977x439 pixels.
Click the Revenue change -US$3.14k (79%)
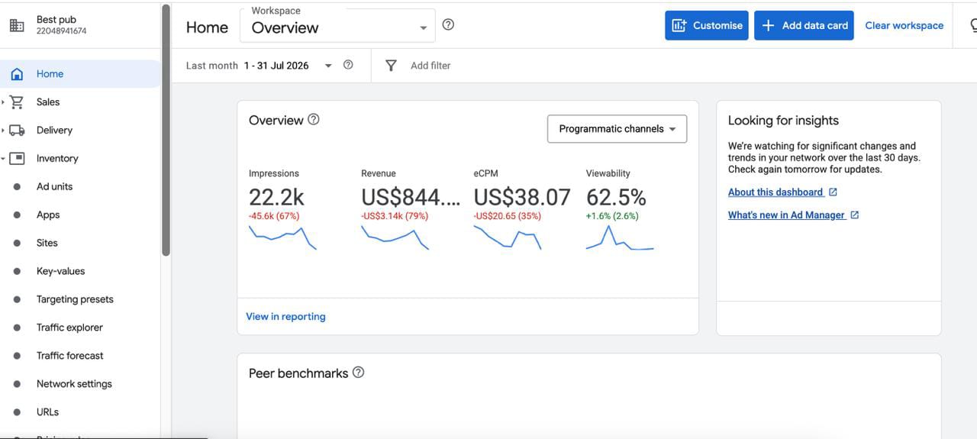[x=395, y=216]
